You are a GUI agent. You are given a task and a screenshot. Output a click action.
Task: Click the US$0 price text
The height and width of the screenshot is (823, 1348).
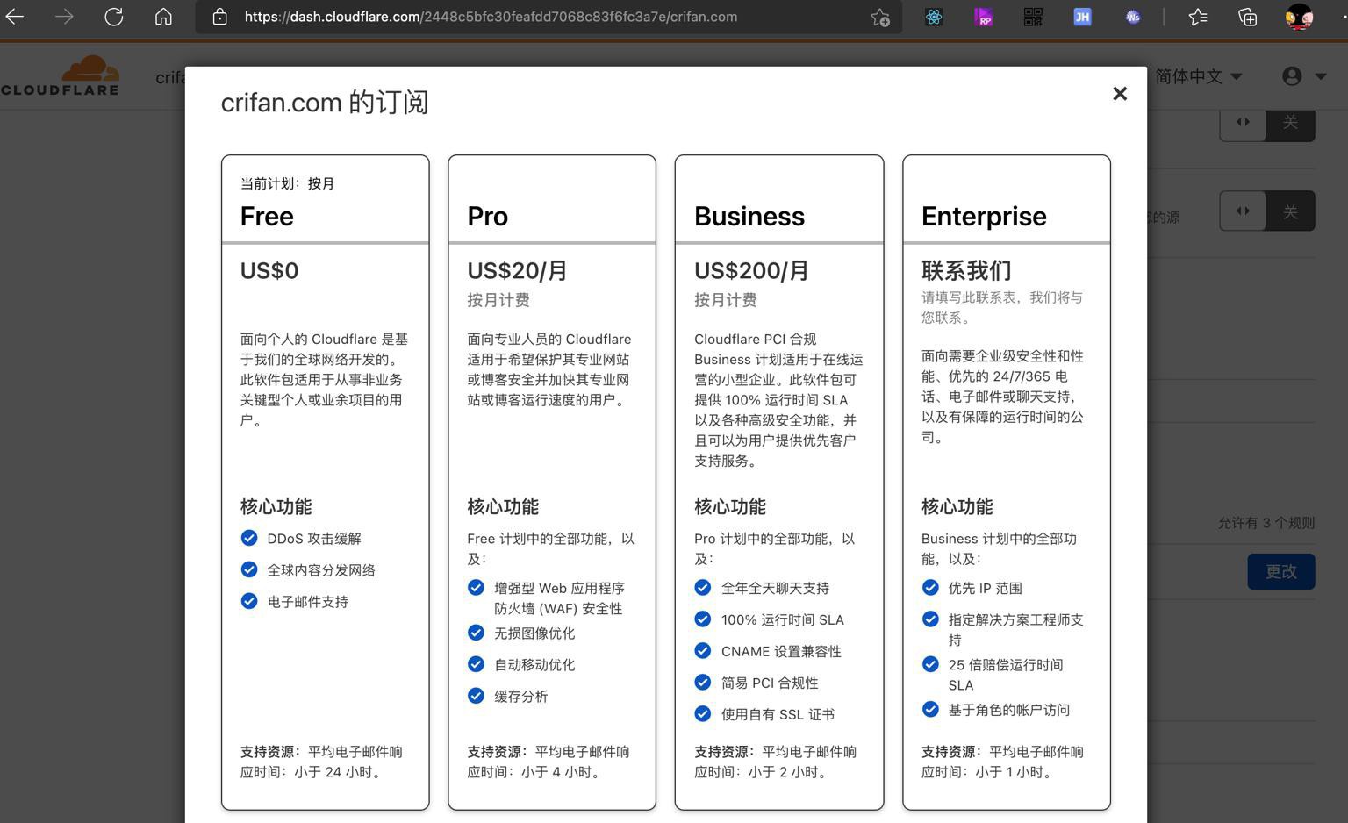pyautogui.click(x=269, y=270)
